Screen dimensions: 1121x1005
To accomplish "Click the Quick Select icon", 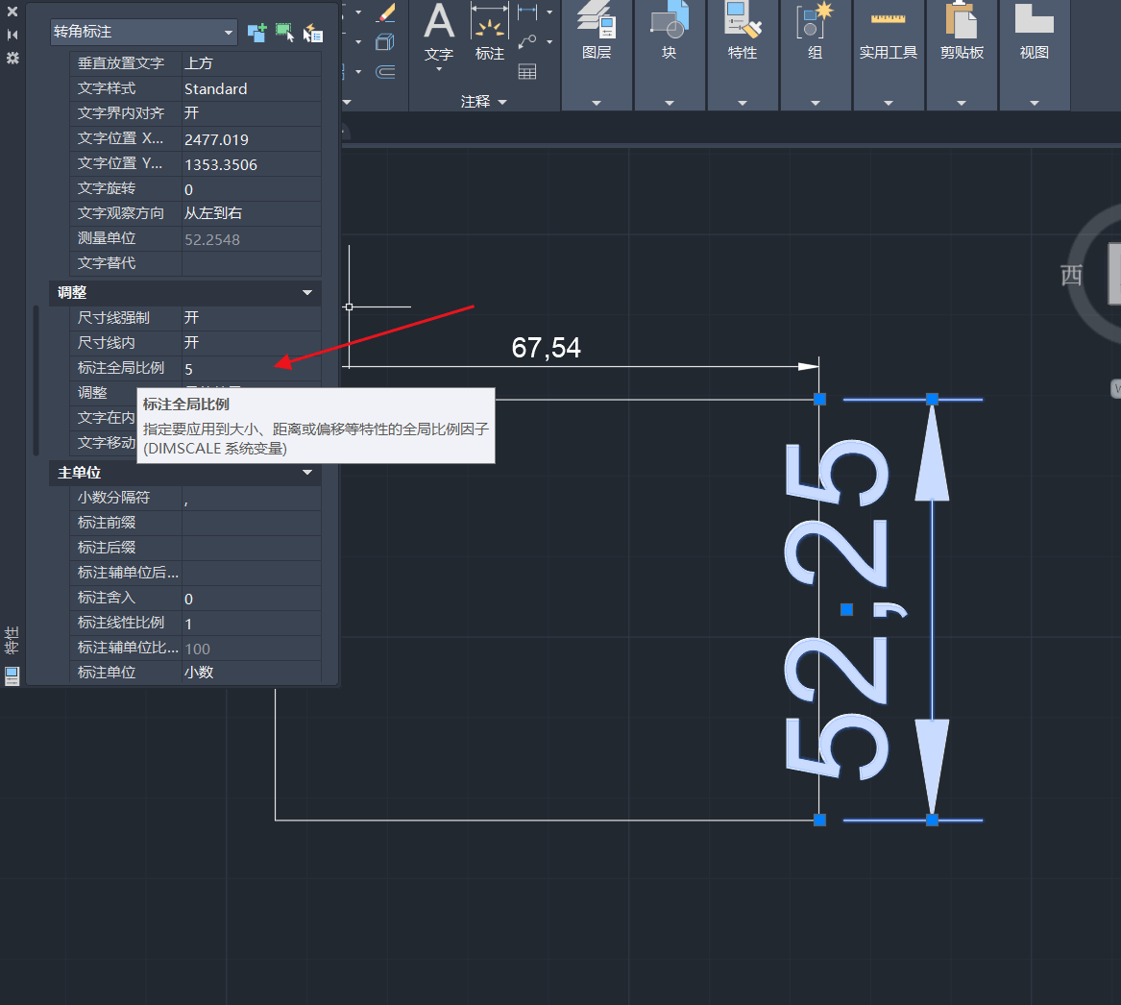I will tap(312, 33).
